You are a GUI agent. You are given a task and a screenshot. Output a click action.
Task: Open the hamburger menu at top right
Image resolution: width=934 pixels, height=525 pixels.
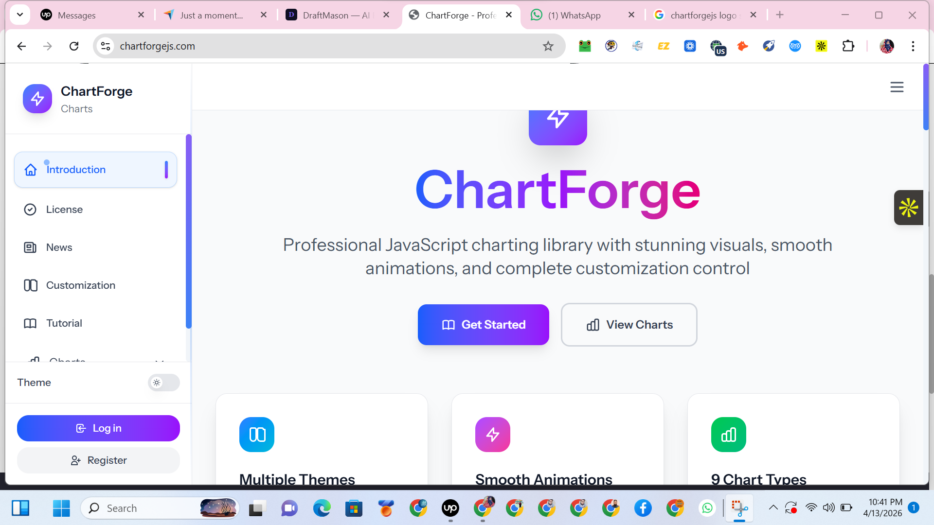pos(897,87)
